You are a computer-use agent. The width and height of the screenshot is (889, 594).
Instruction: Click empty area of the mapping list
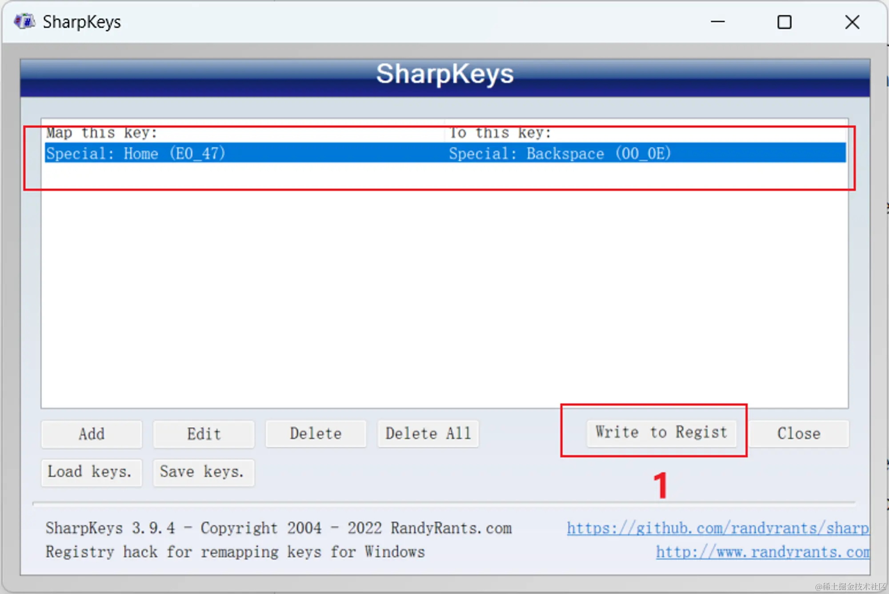(444, 289)
